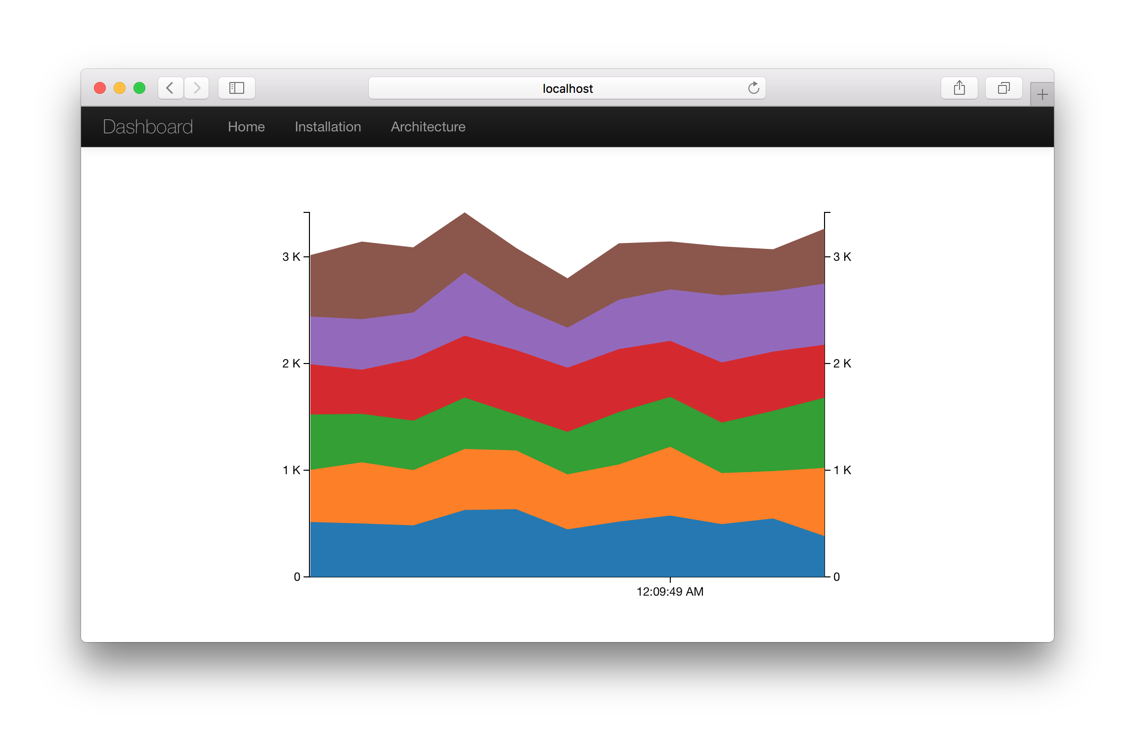The image size is (1132, 731).
Task: Click the browser forward arrow button
Action: [197, 88]
